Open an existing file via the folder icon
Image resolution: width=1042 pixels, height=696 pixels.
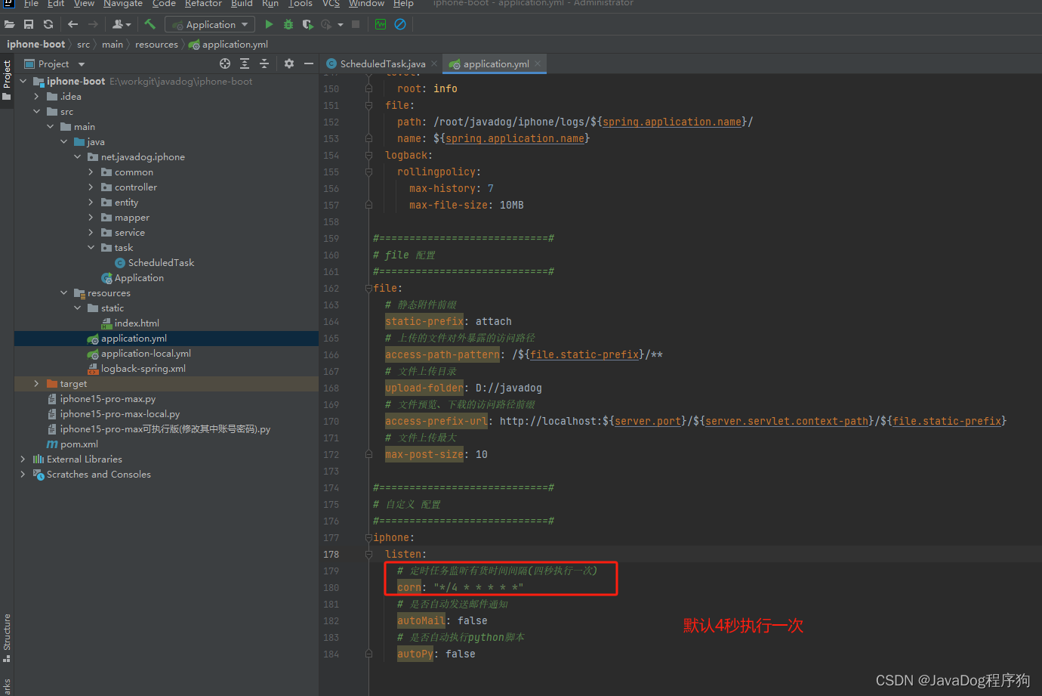pos(10,23)
